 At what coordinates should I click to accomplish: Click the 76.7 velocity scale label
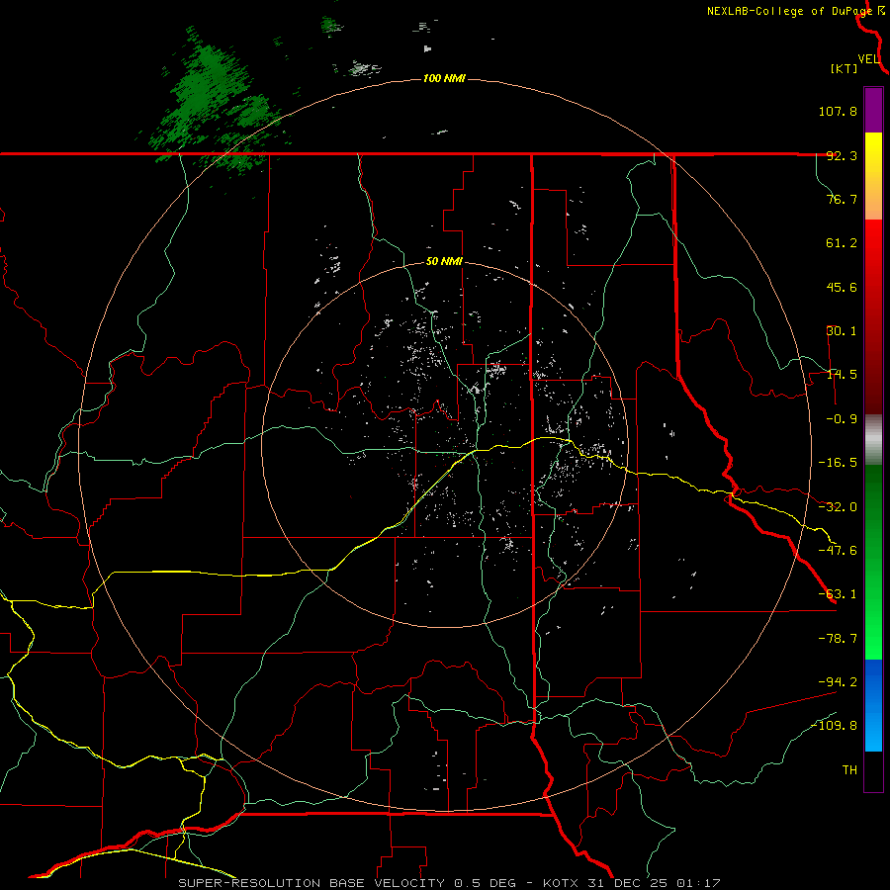[842, 199]
